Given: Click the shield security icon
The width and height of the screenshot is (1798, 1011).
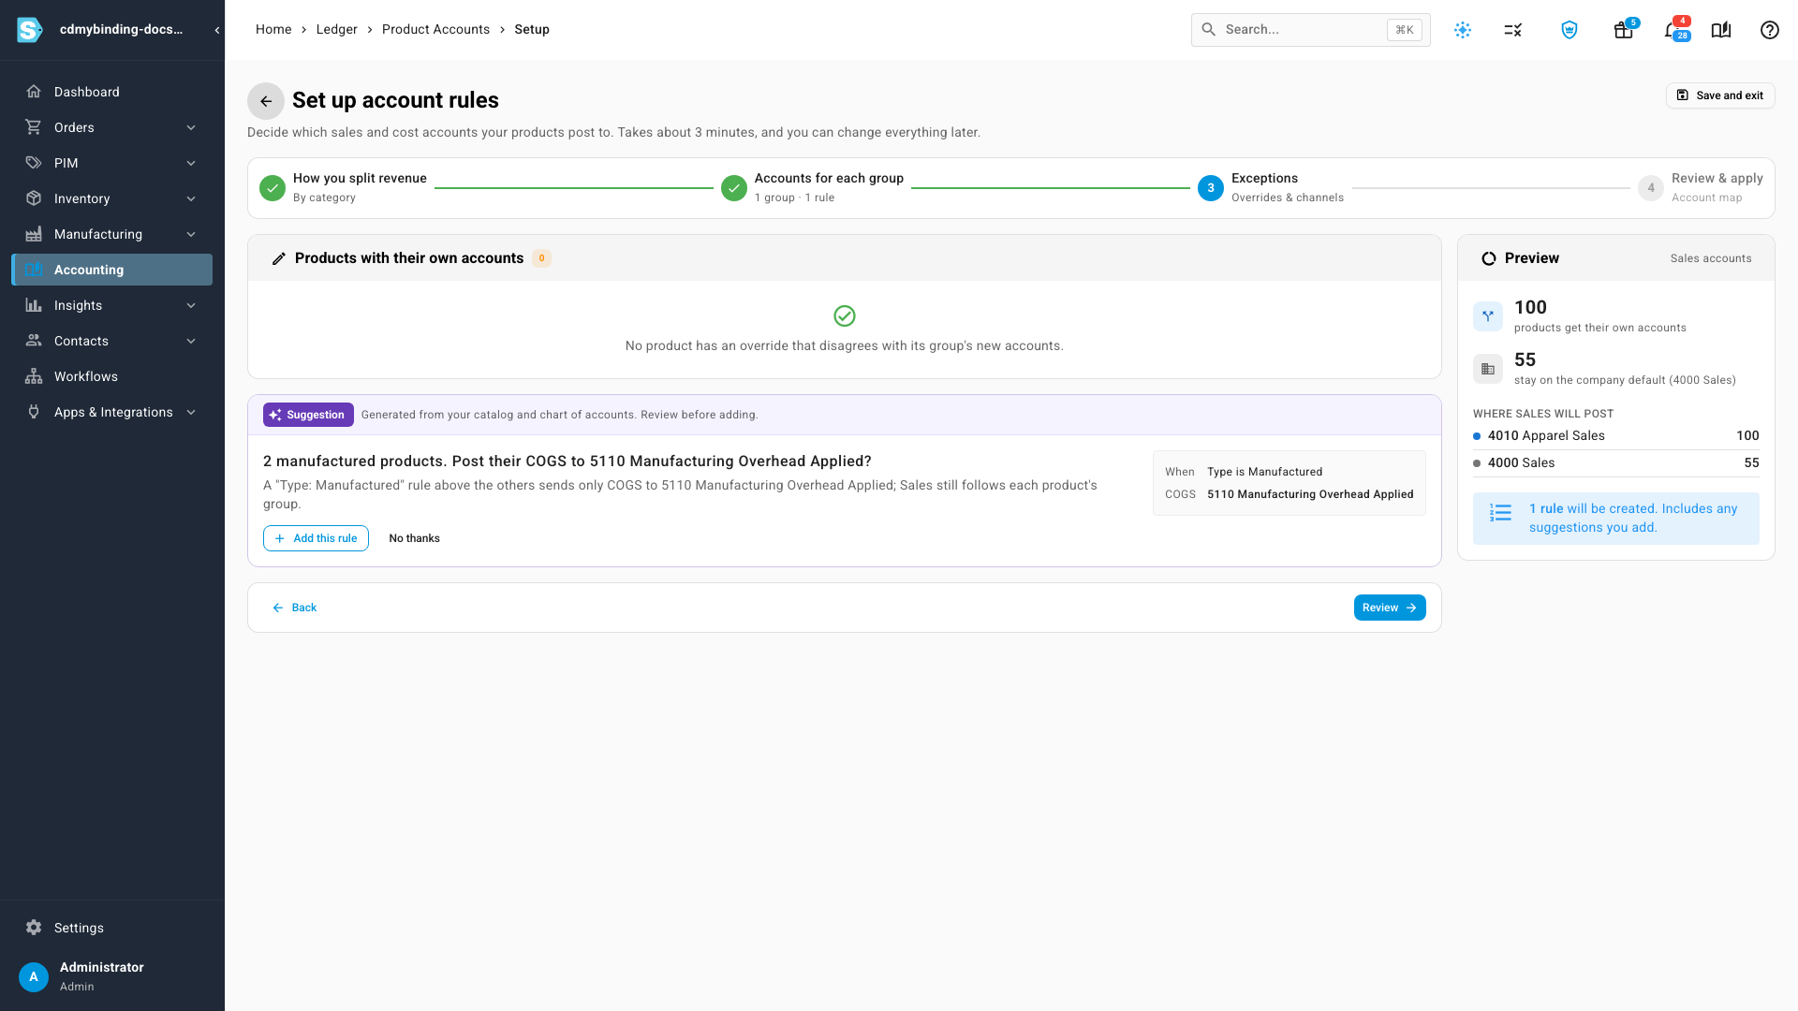Looking at the screenshot, I should point(1570,30).
